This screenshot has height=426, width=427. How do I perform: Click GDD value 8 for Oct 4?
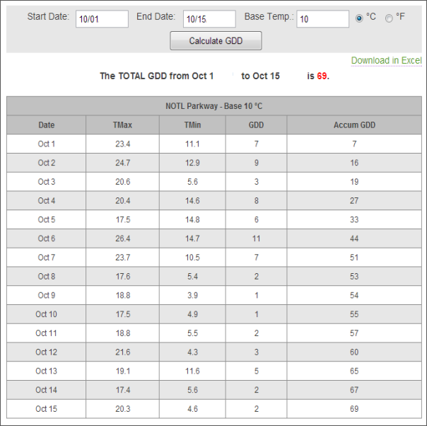[256, 200]
